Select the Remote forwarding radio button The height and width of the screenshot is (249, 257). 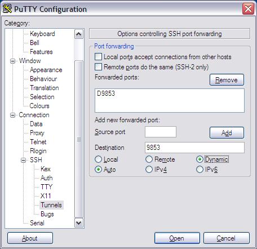point(149,159)
